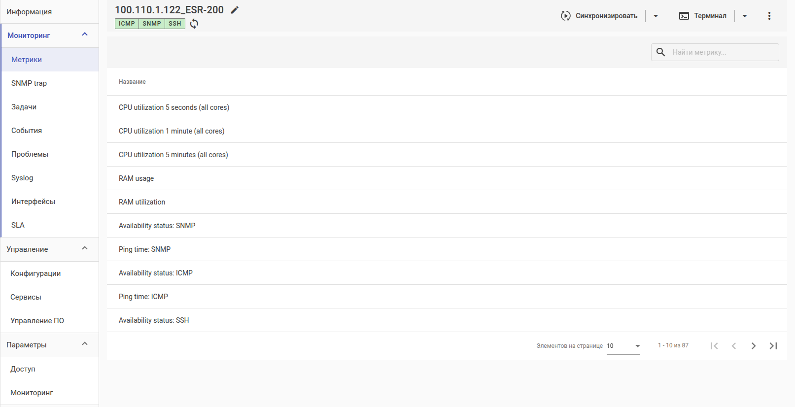
Task: Expand the Синхронизировать dropdown arrow
Action: (x=656, y=16)
